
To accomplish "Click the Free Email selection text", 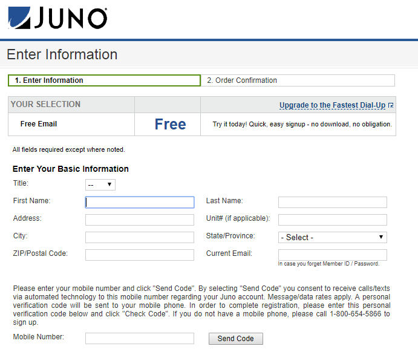I will (39, 124).
